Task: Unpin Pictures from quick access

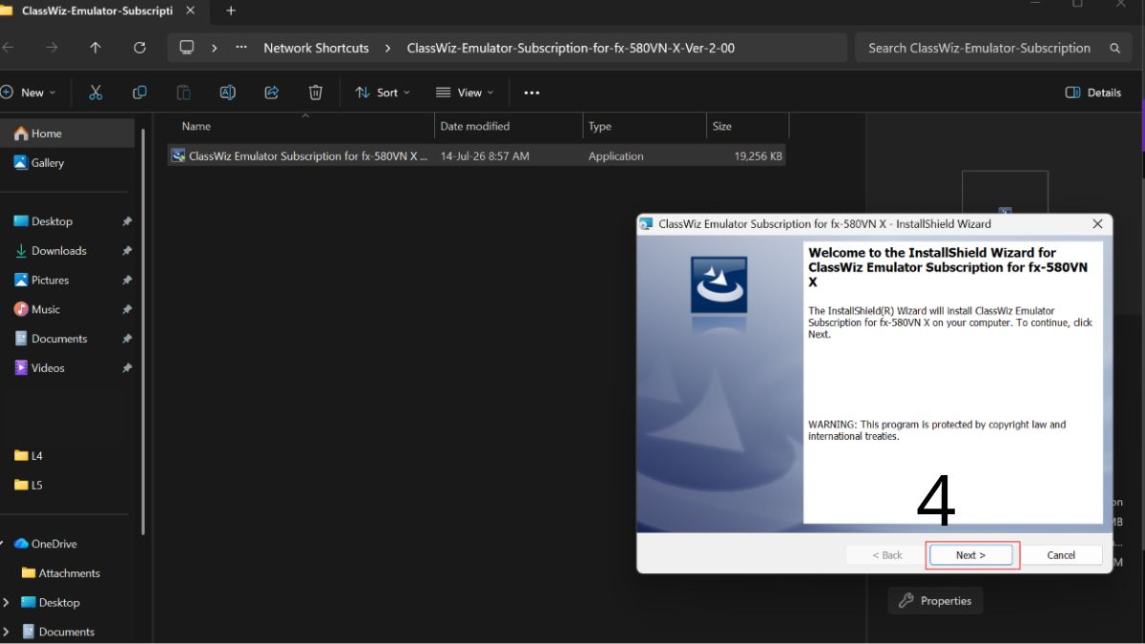Action: coord(127,280)
